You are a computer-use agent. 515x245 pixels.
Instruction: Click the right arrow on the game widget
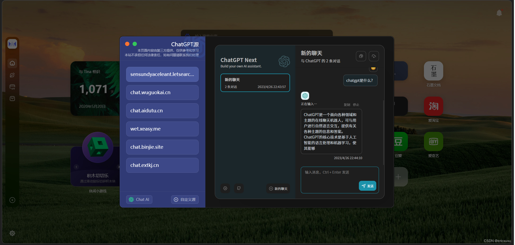pos(119,167)
